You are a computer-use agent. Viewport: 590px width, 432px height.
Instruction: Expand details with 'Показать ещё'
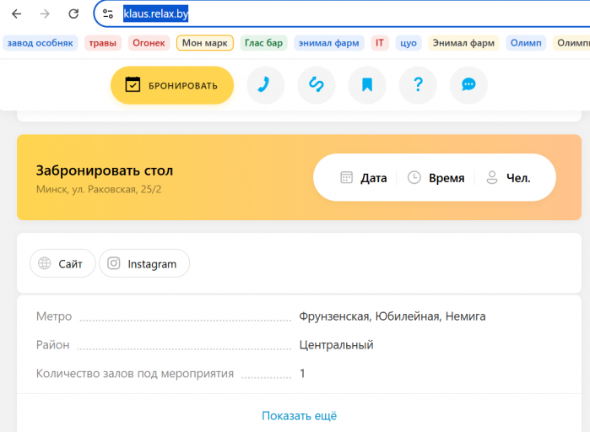pyautogui.click(x=300, y=416)
